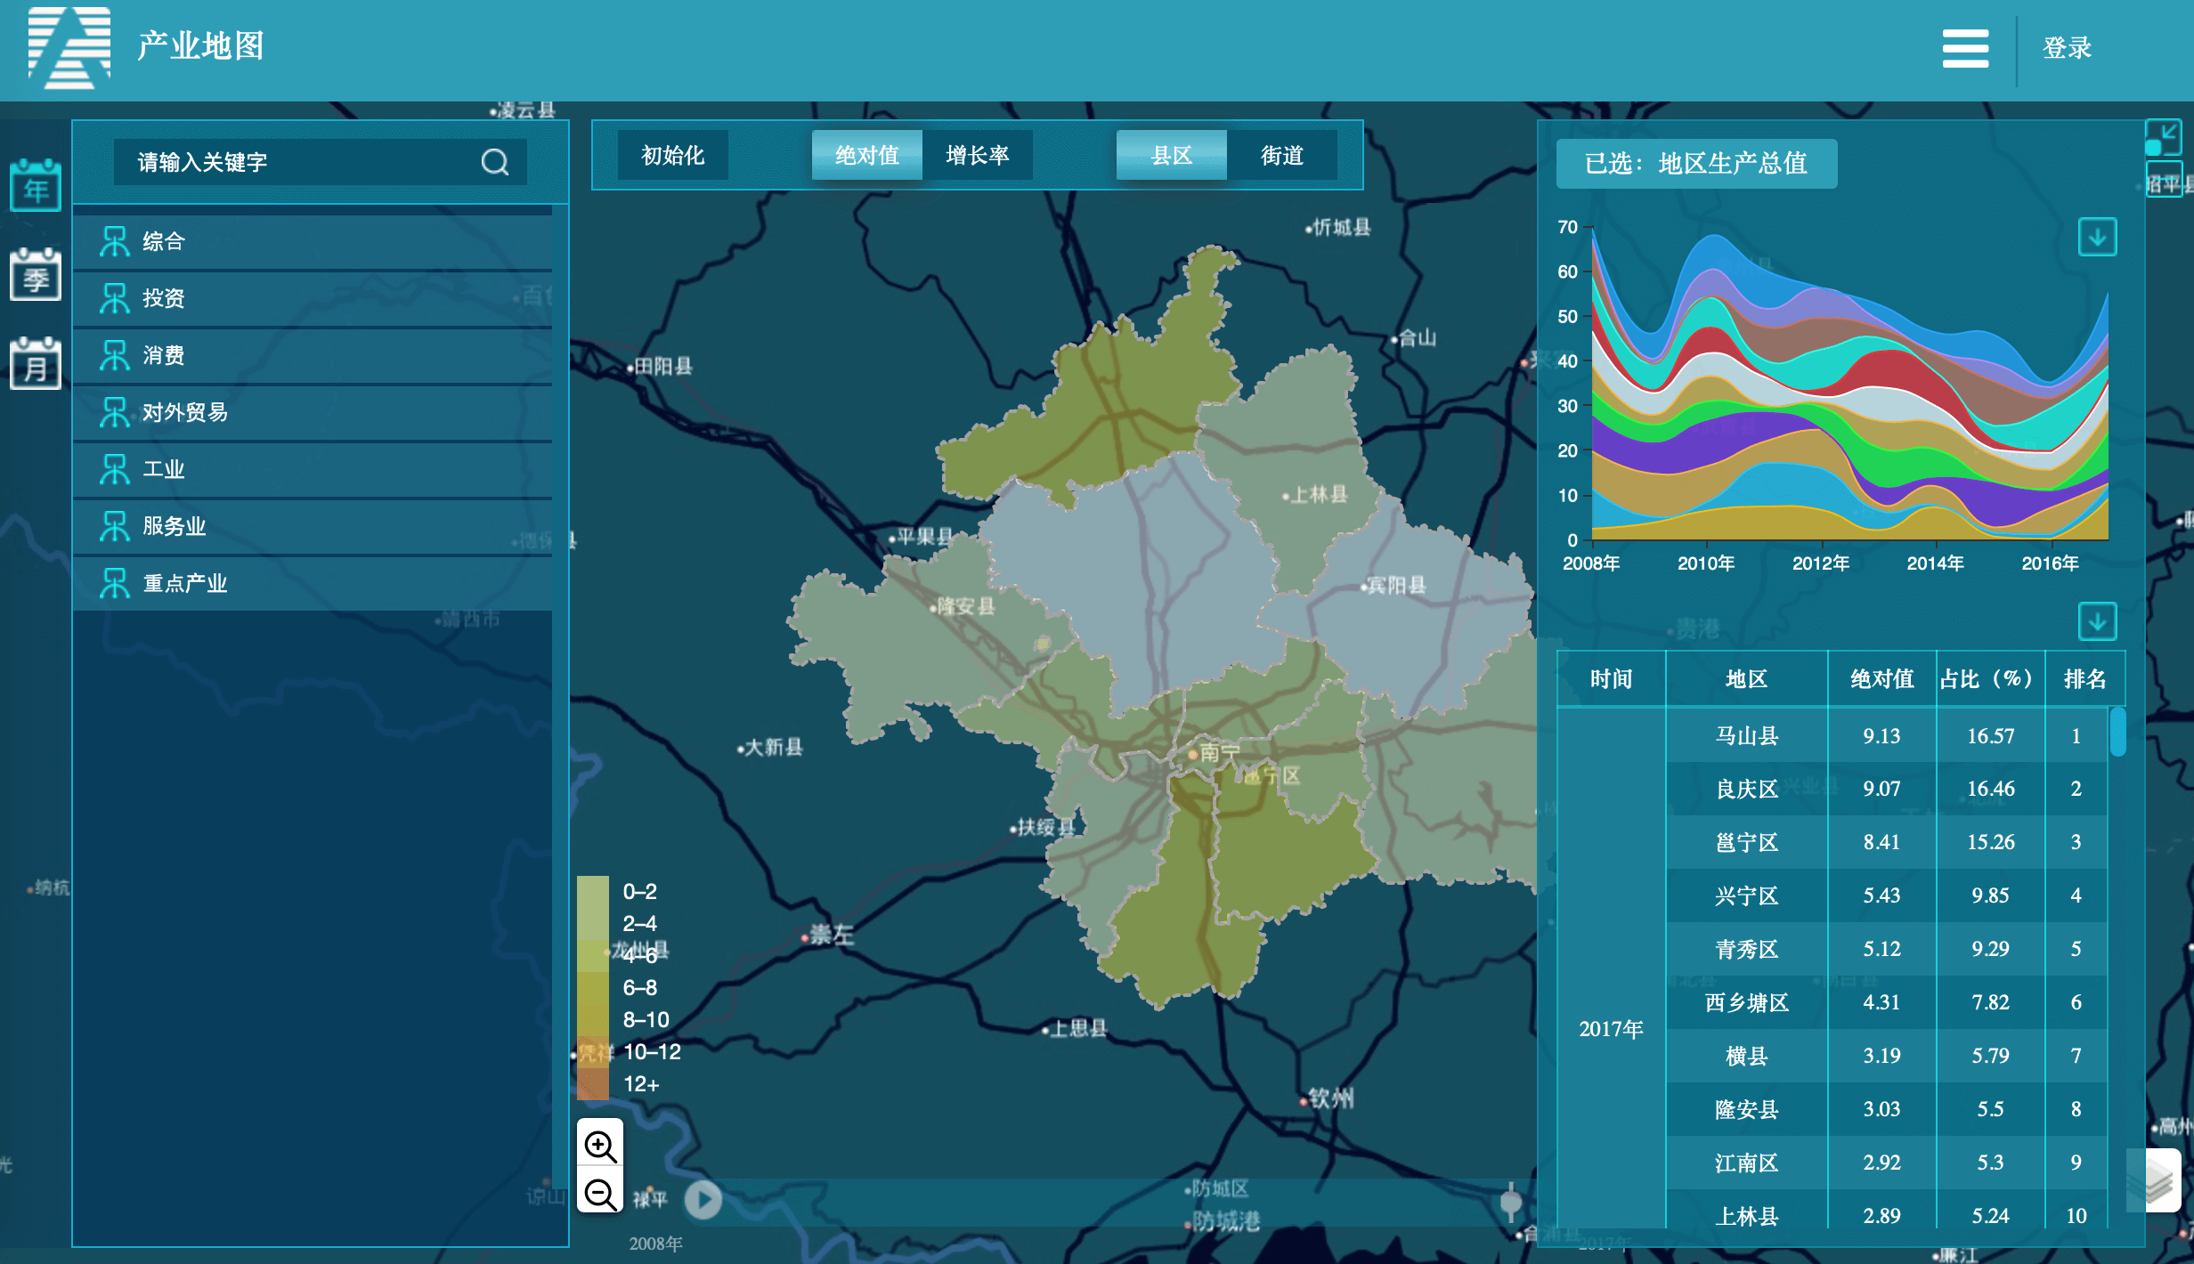Click the 排名 column header
This screenshot has height=1264, width=2194.
point(2084,679)
